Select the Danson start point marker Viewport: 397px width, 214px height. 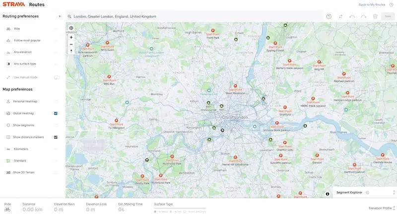[x=317, y=155]
